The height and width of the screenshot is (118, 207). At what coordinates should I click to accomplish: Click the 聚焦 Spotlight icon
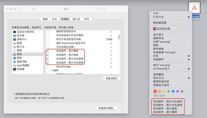point(15,58)
